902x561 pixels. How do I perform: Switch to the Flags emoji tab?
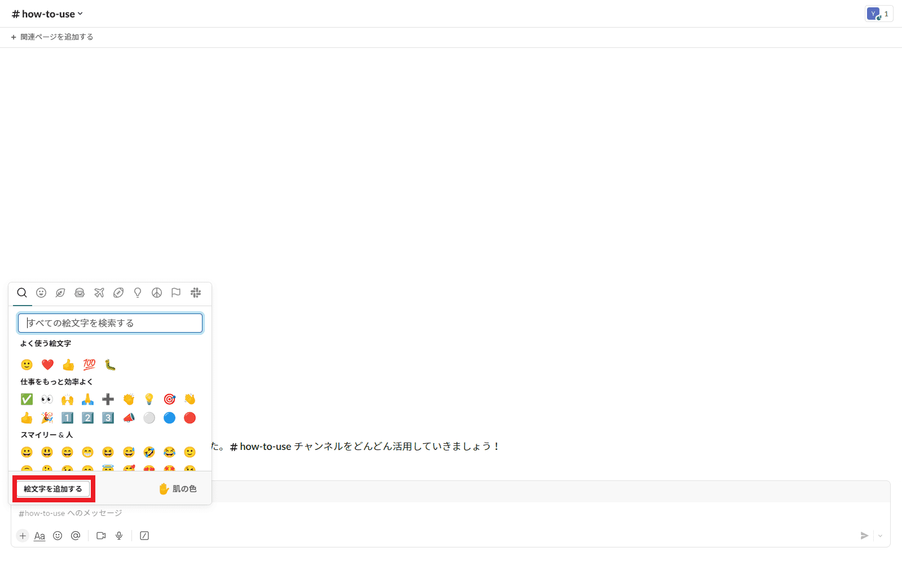[176, 293]
